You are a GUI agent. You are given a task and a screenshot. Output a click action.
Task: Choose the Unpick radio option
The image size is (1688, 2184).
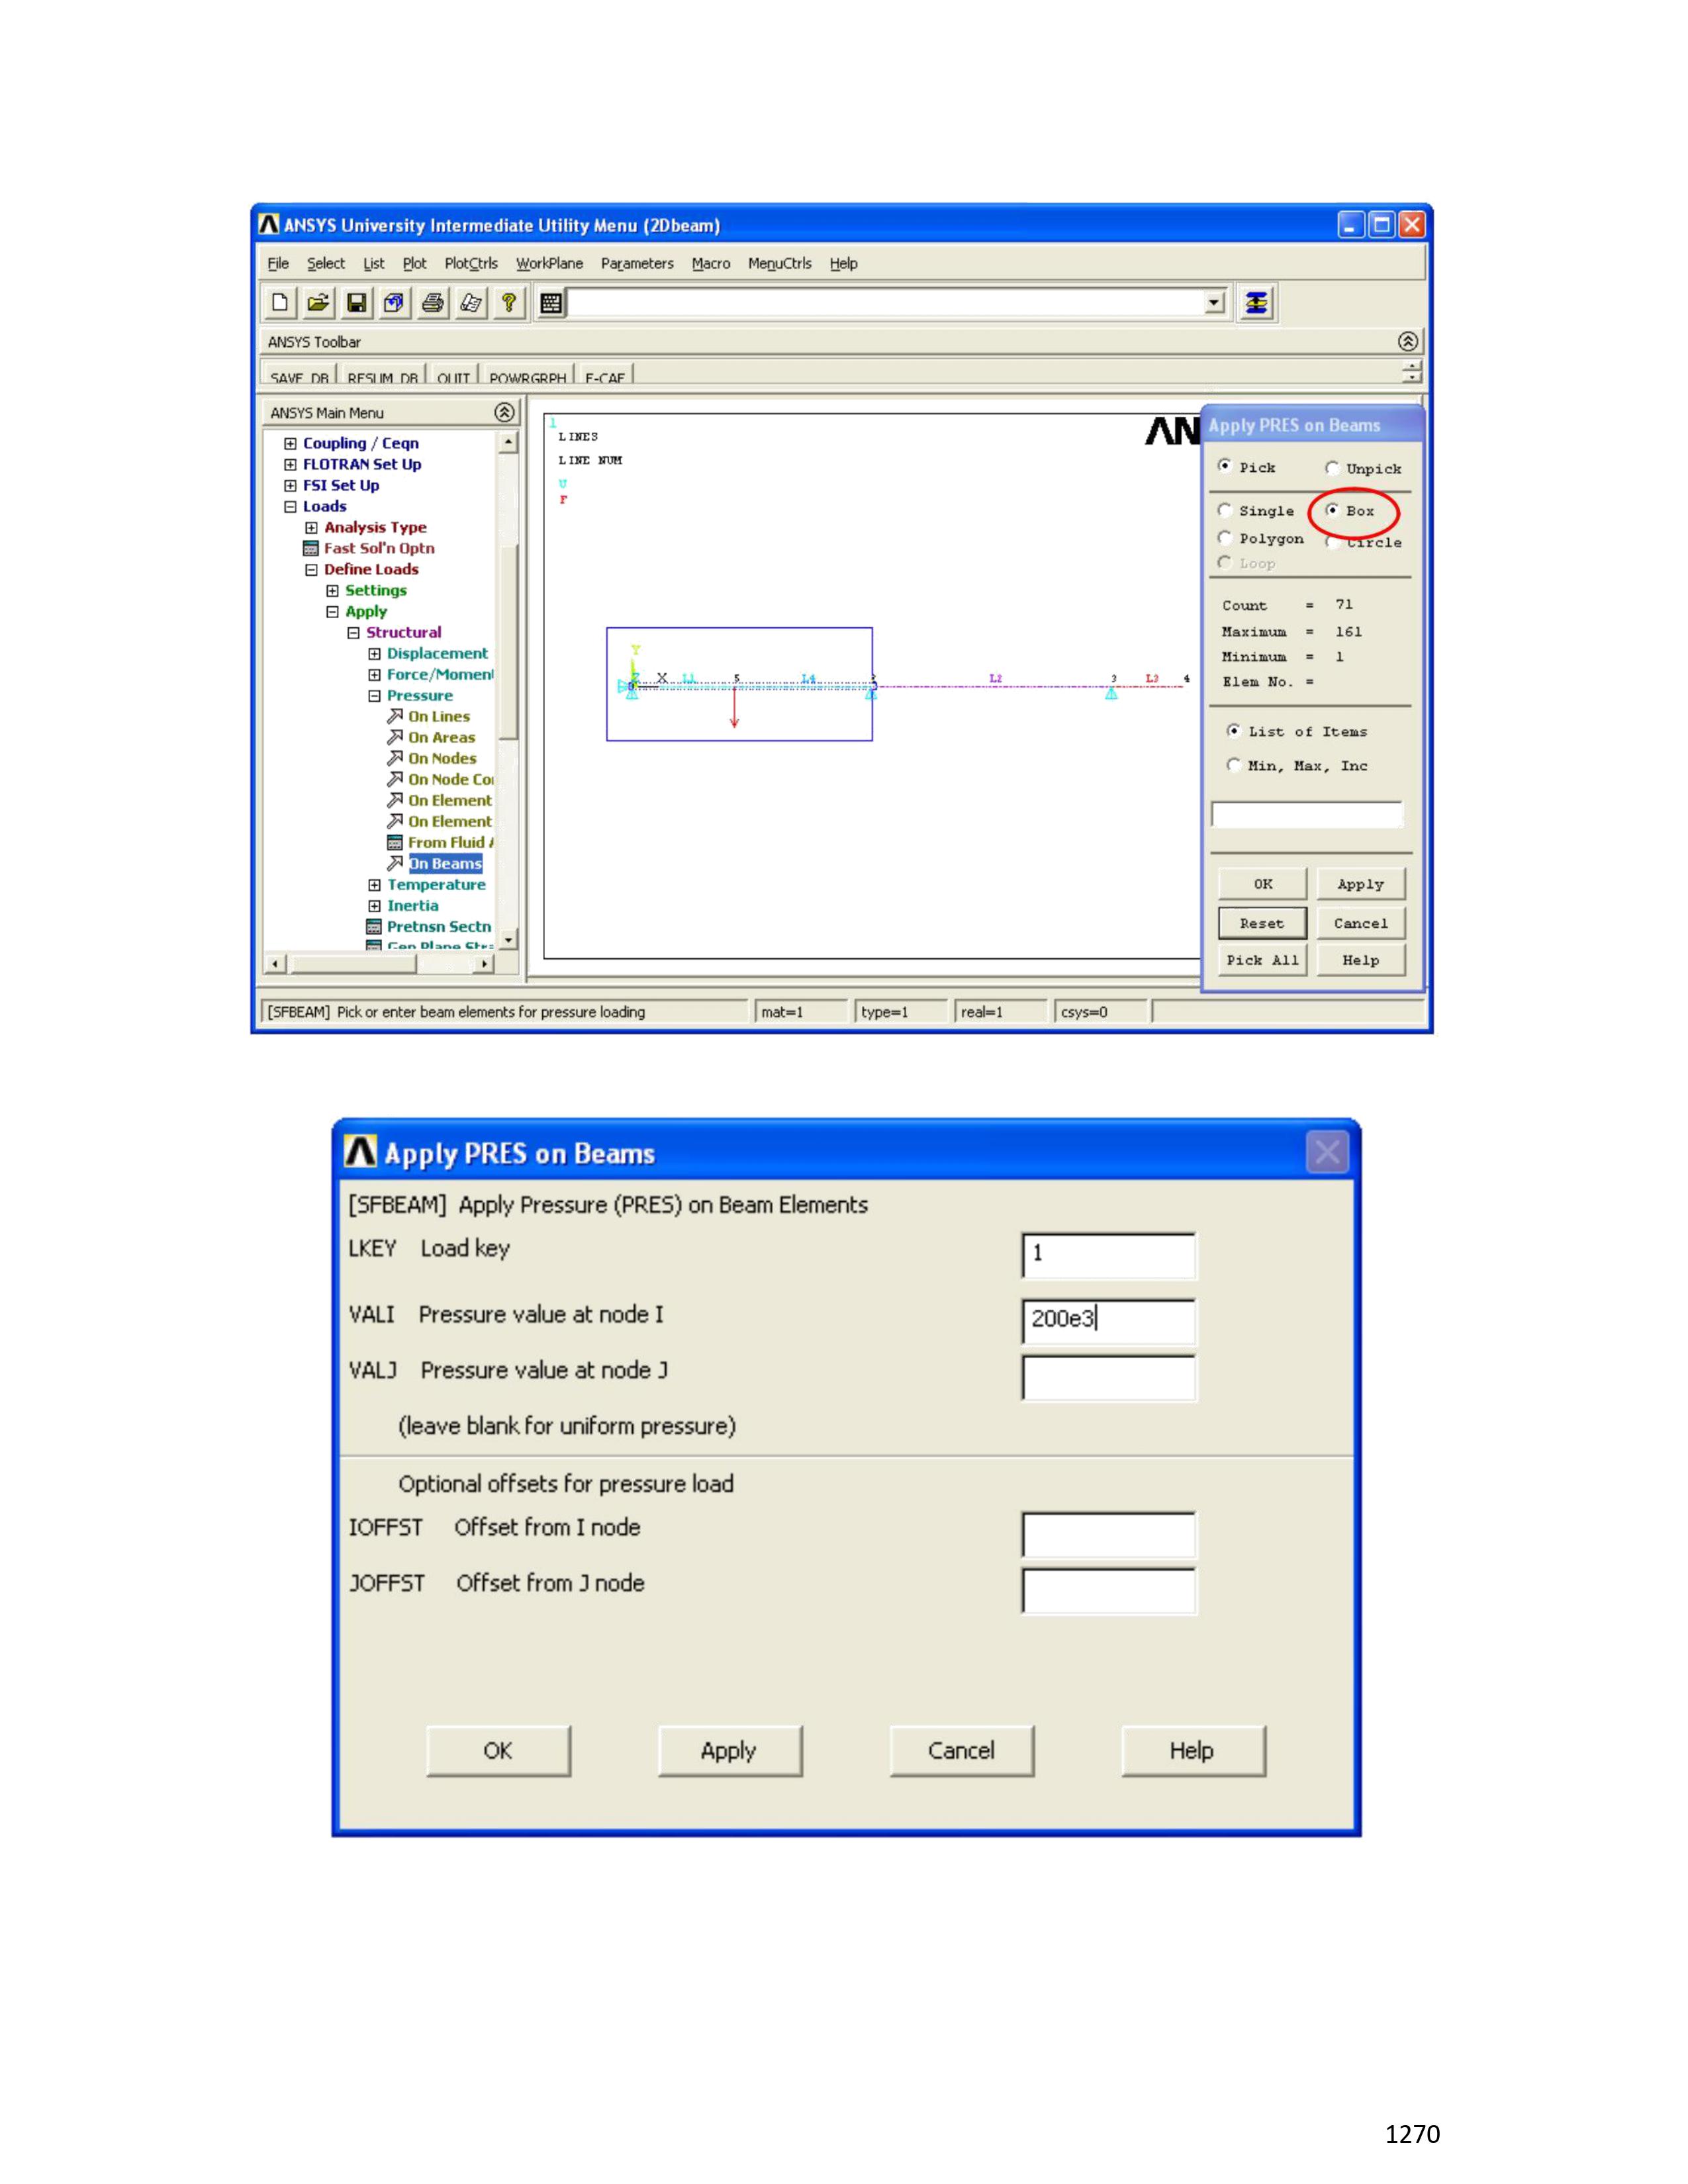tap(1332, 468)
